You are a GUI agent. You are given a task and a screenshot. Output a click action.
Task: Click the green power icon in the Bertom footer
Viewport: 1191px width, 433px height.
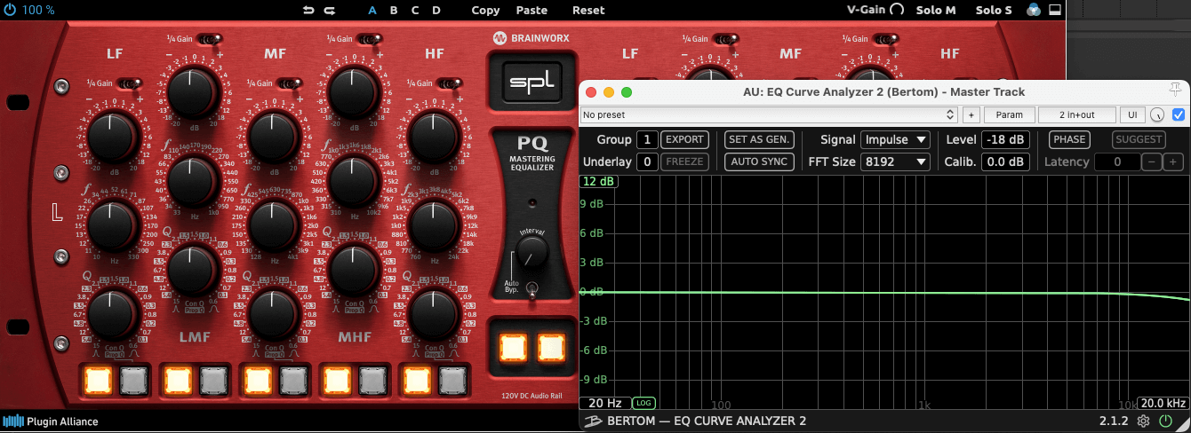point(1165,421)
